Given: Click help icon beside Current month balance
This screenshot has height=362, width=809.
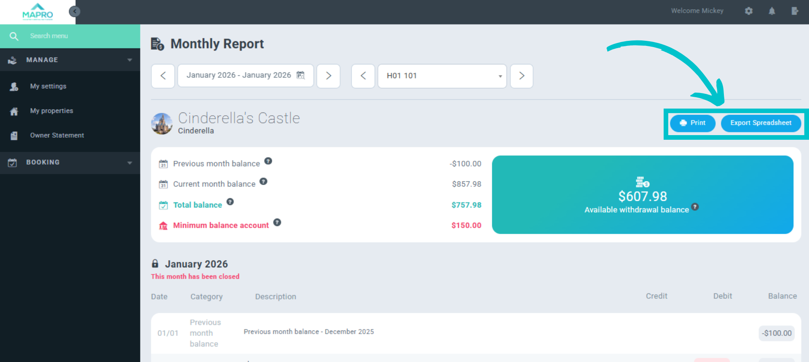Looking at the screenshot, I should (263, 181).
